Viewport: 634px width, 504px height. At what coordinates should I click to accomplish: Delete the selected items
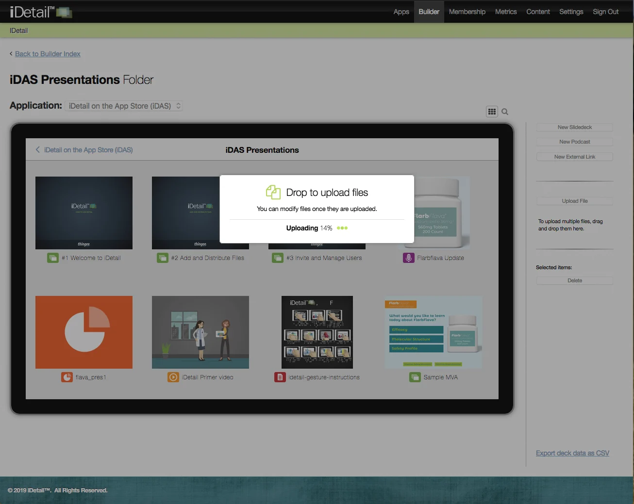coord(575,280)
